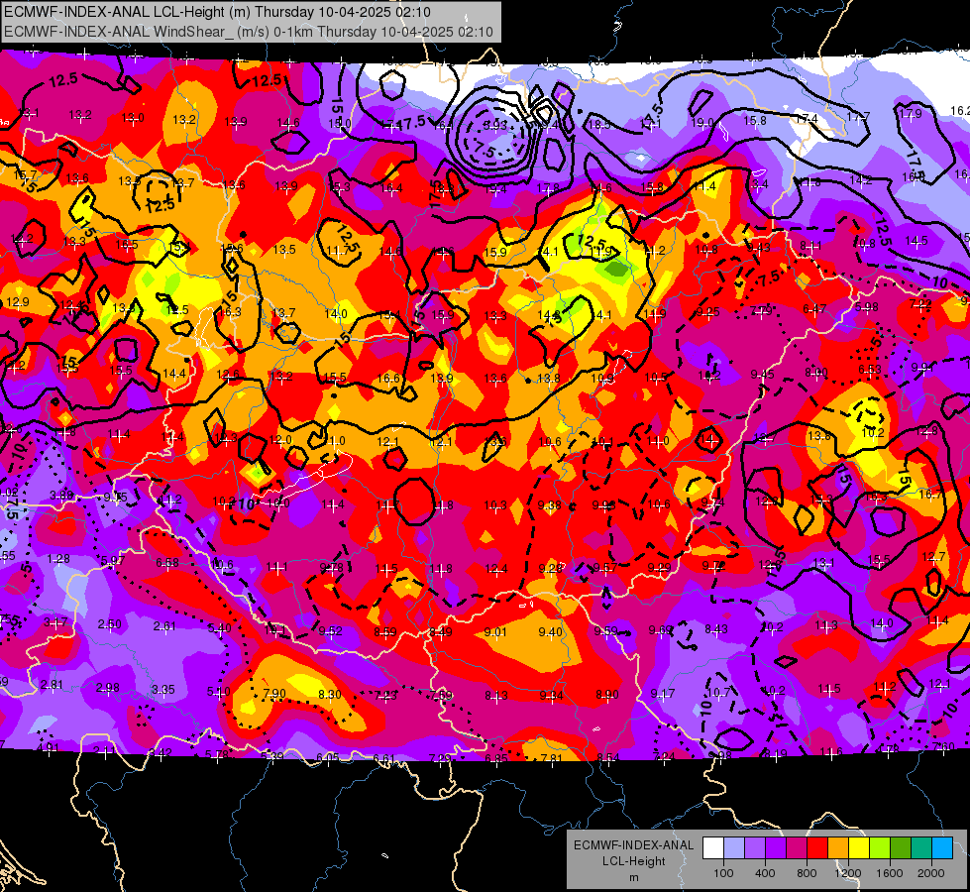970x892 pixels.
Task: Click the 2.61 grid value
Action: click(x=164, y=626)
